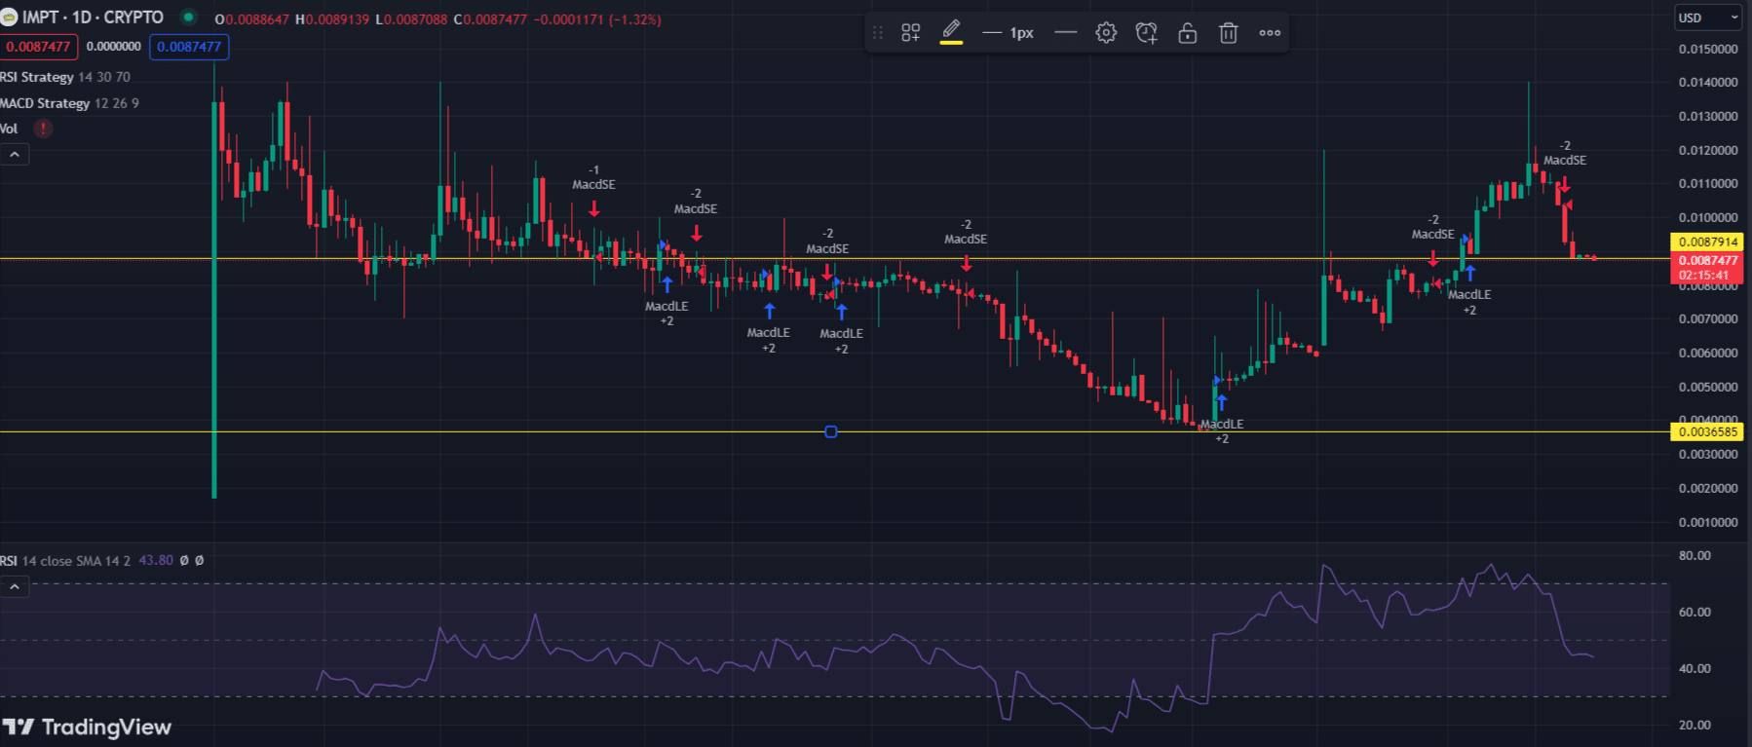
Task: Select the Vol indicator legend label
Action: pyautogui.click(x=9, y=129)
